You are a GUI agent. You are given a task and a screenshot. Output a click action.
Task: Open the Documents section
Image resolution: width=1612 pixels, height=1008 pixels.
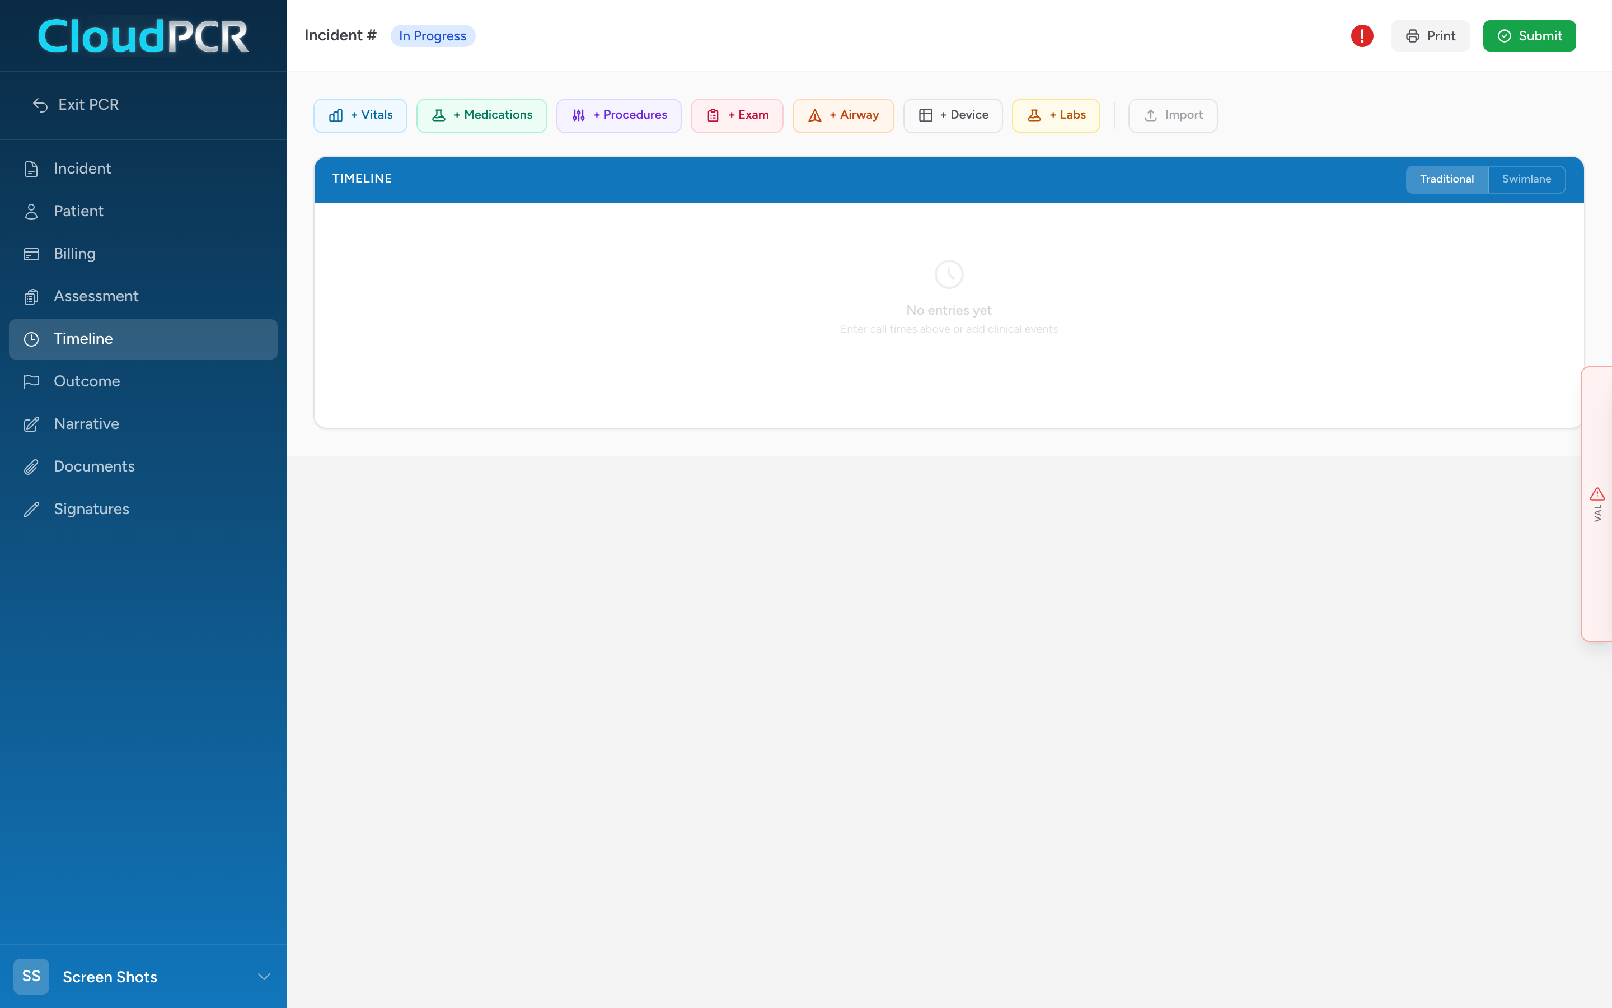[x=143, y=466]
